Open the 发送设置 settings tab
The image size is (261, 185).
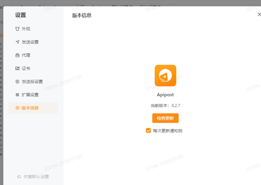tap(33, 42)
